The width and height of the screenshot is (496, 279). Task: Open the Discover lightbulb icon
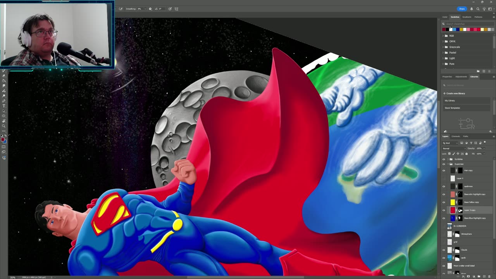point(484,9)
